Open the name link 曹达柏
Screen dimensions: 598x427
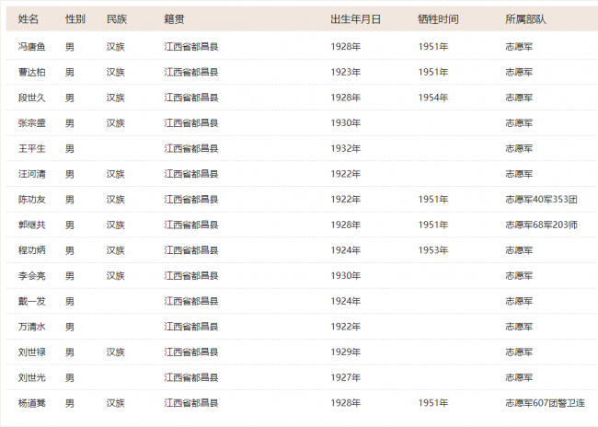(x=31, y=72)
